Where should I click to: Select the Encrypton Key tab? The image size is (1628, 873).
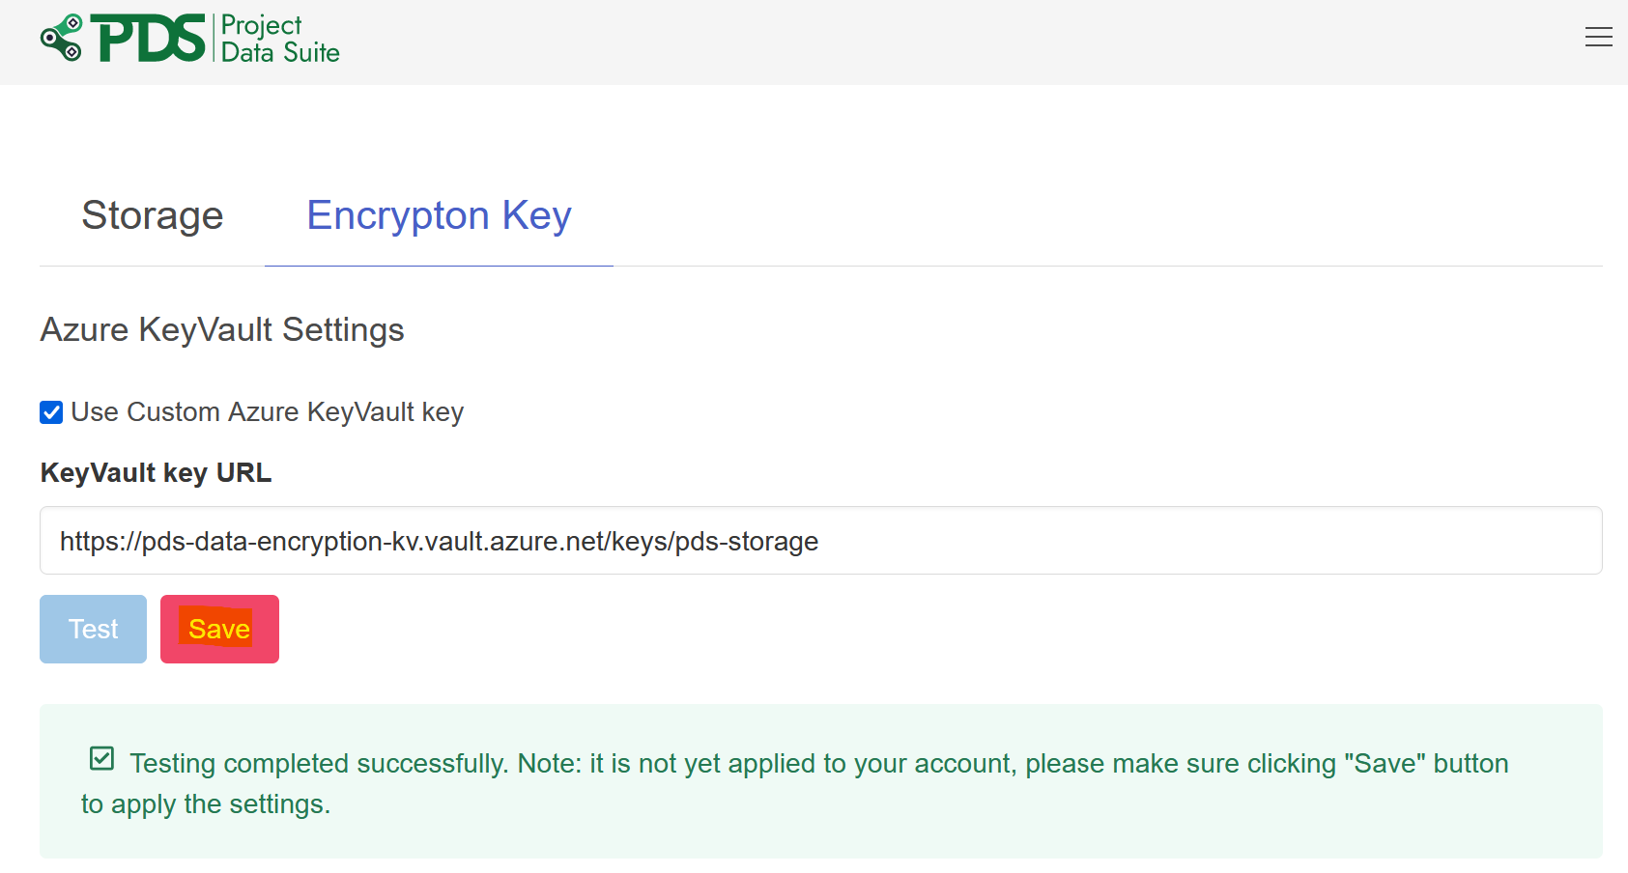click(438, 215)
